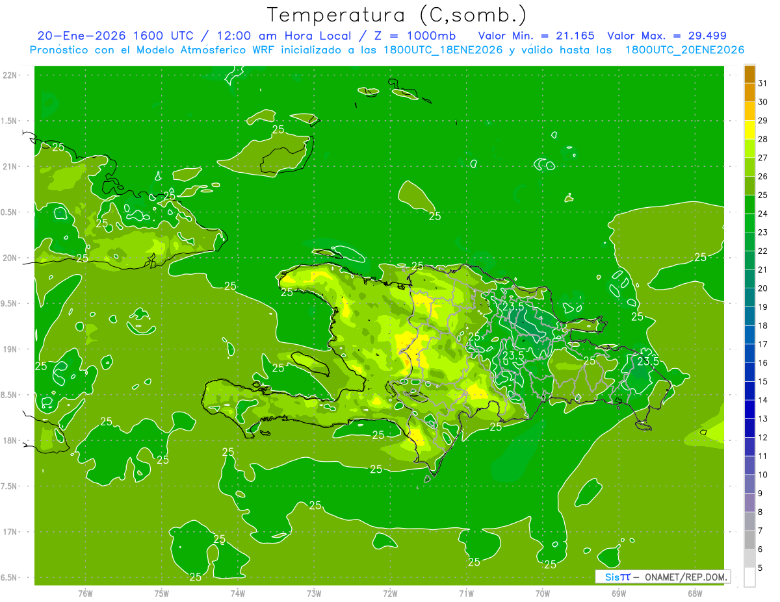Select the 'Valor Max. = 29.499' text
The height and width of the screenshot is (602, 780).
[x=667, y=36]
